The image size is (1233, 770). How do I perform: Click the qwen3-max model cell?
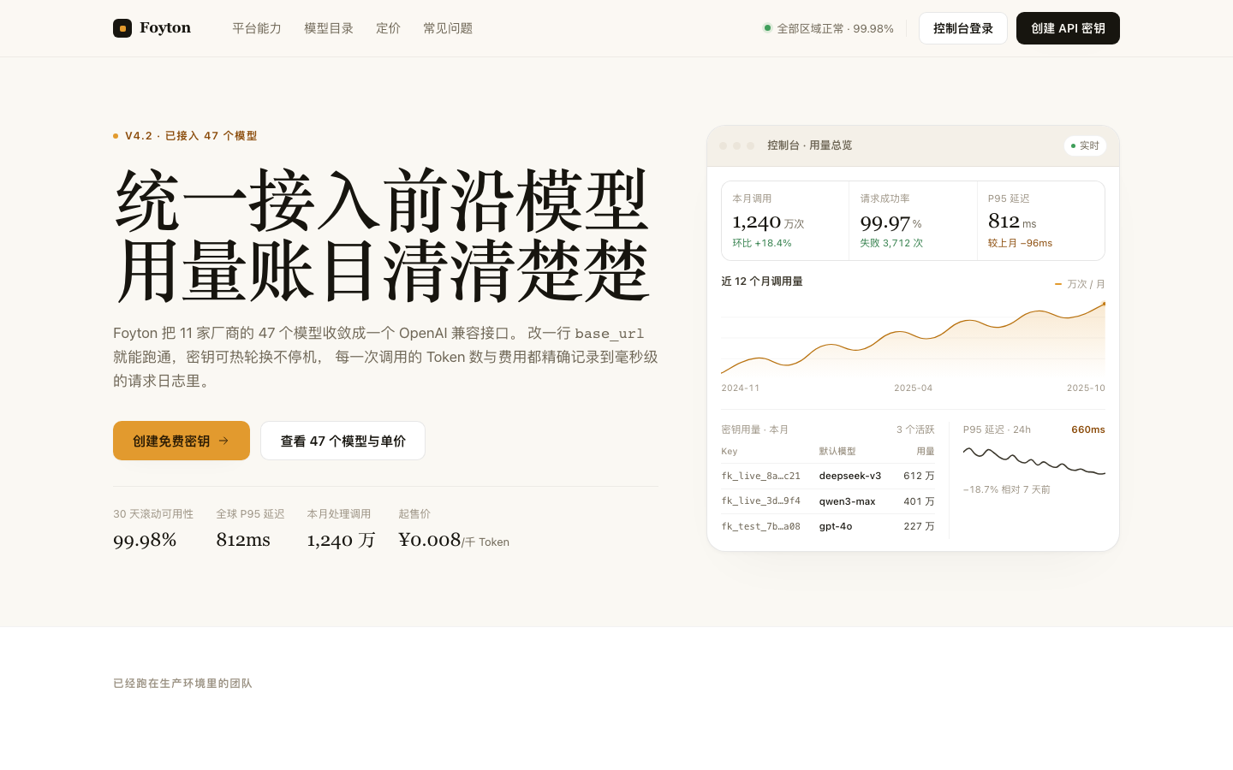848,501
